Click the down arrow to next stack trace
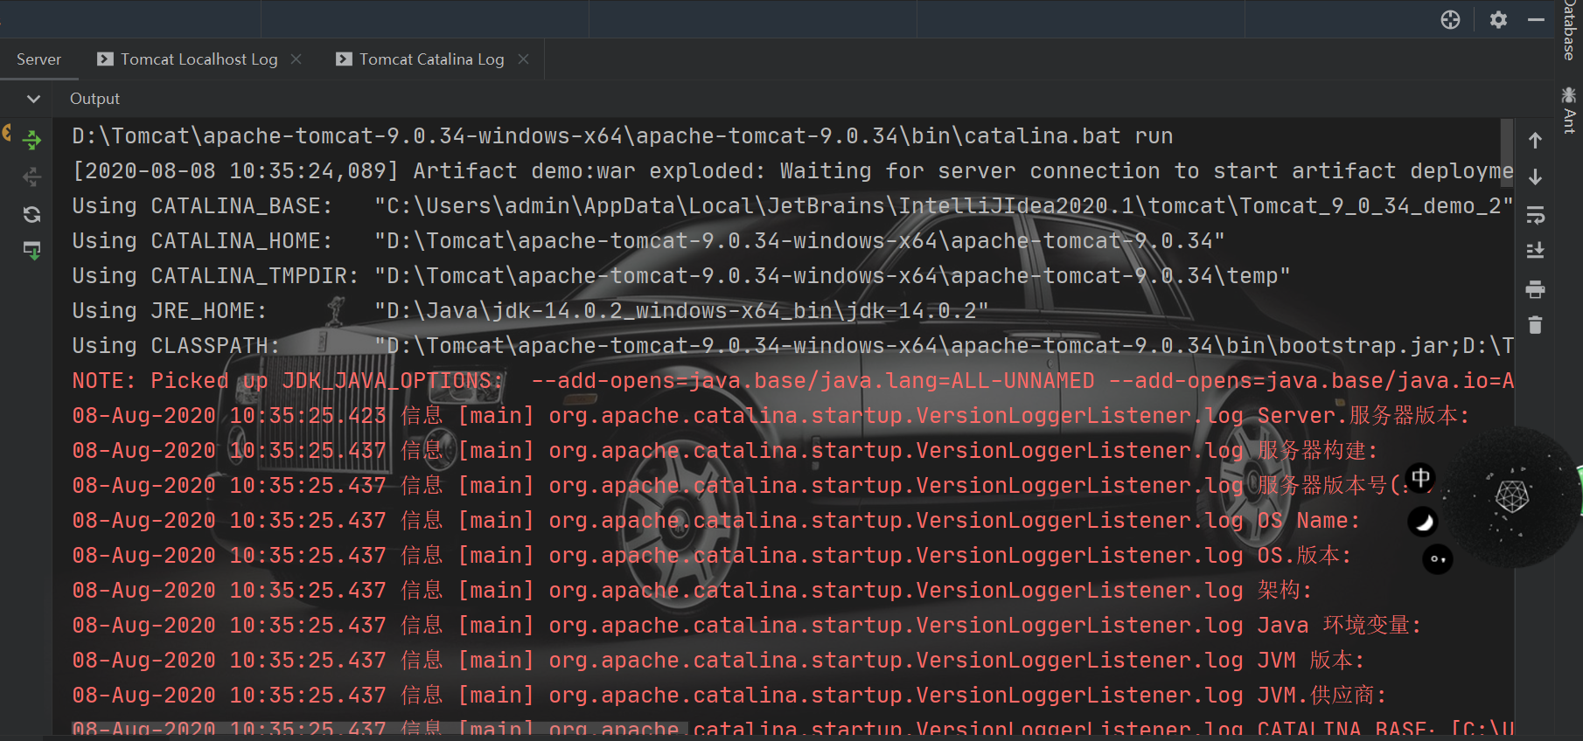This screenshot has width=1583, height=741. 1535,177
